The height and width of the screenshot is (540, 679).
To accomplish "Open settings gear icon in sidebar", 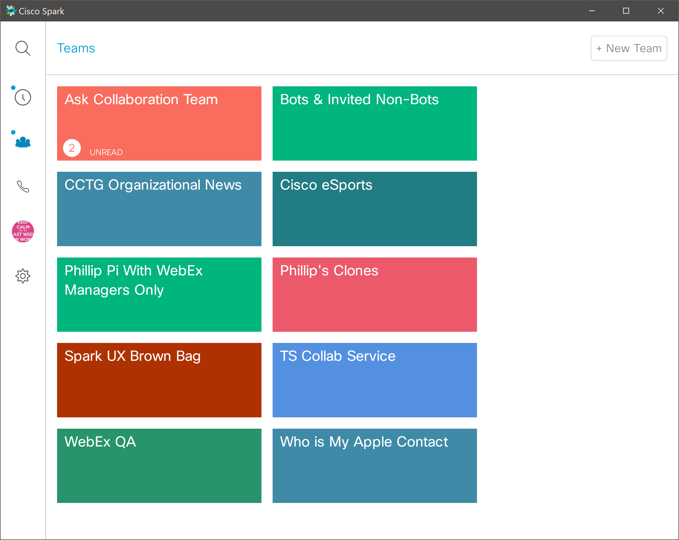I will tap(23, 276).
